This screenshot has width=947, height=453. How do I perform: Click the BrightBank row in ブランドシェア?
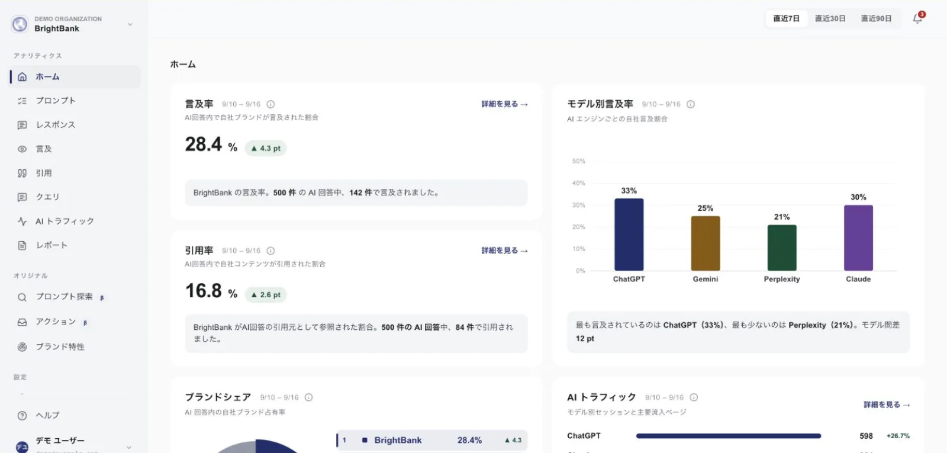pyautogui.click(x=432, y=441)
